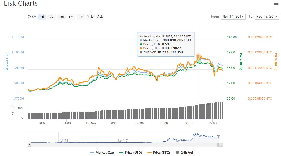Toggle the Market Cap series in legend
This screenshot has height=156, width=281.
point(105,152)
